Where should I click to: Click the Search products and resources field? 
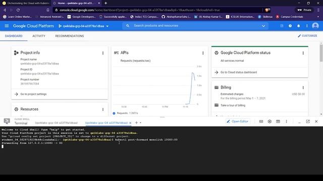point(196,26)
